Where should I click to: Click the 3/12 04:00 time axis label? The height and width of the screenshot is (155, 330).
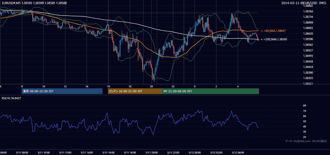[238, 153]
